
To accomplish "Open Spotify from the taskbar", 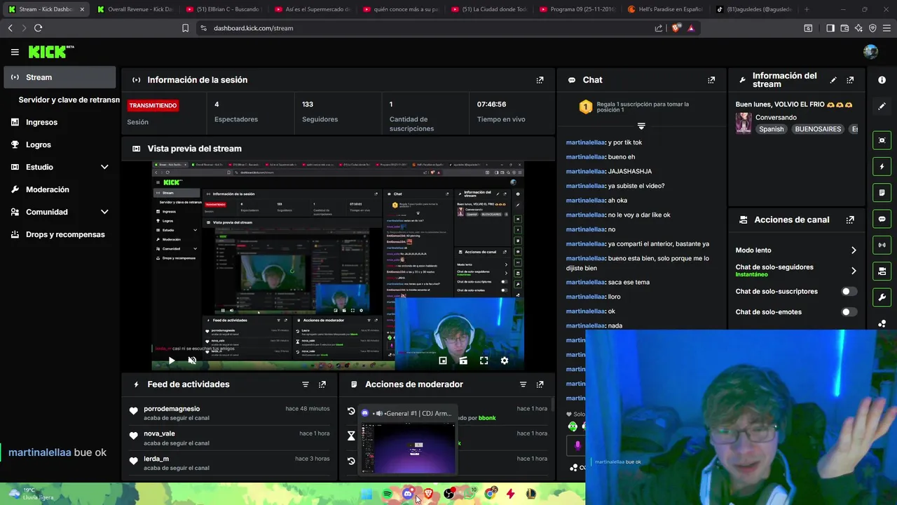I will [x=388, y=494].
